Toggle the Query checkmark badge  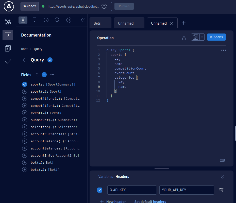click(50, 60)
